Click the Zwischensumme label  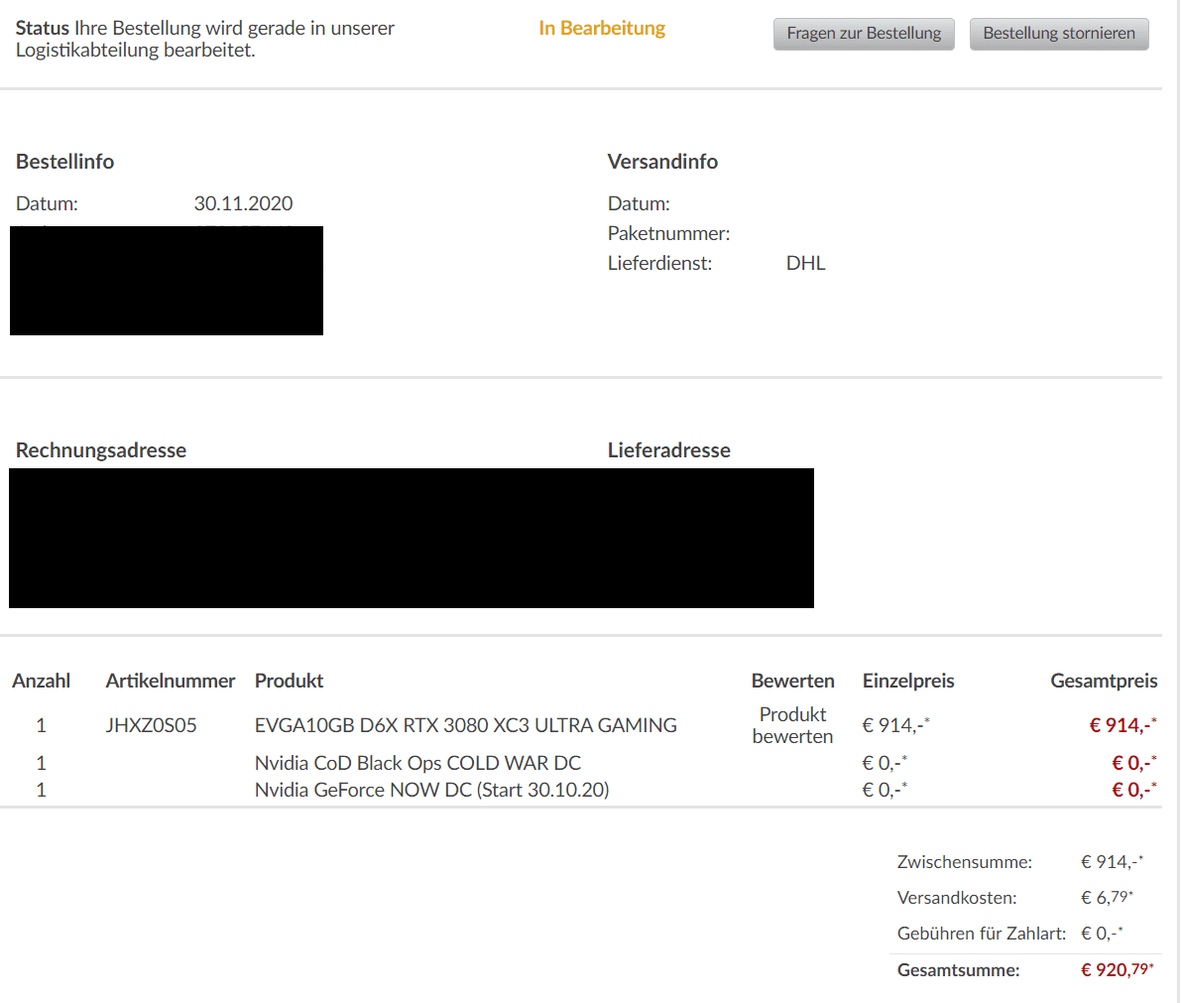pyautogui.click(x=965, y=862)
